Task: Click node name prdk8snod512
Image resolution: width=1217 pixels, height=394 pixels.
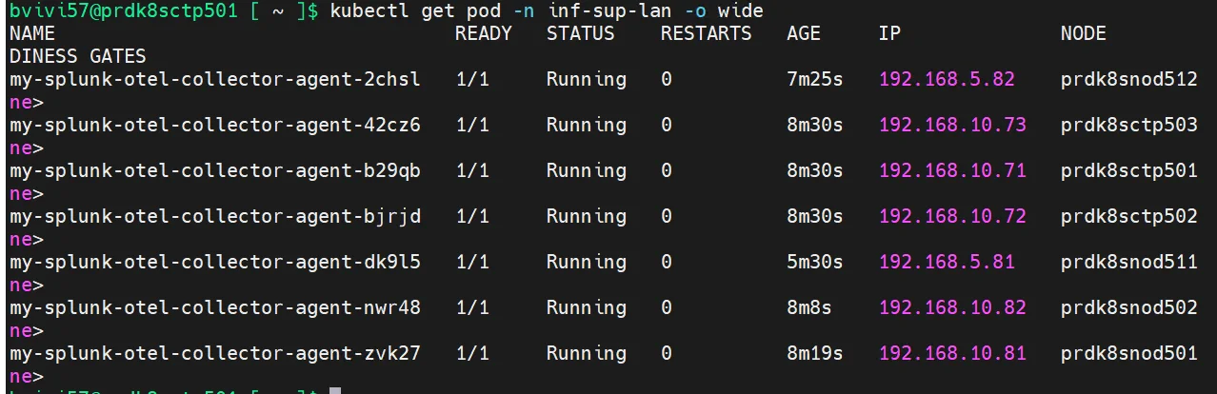Action: (x=1128, y=79)
